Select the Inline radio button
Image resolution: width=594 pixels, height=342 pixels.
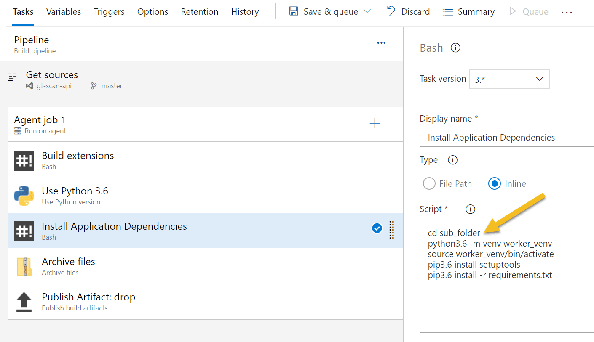click(x=494, y=183)
